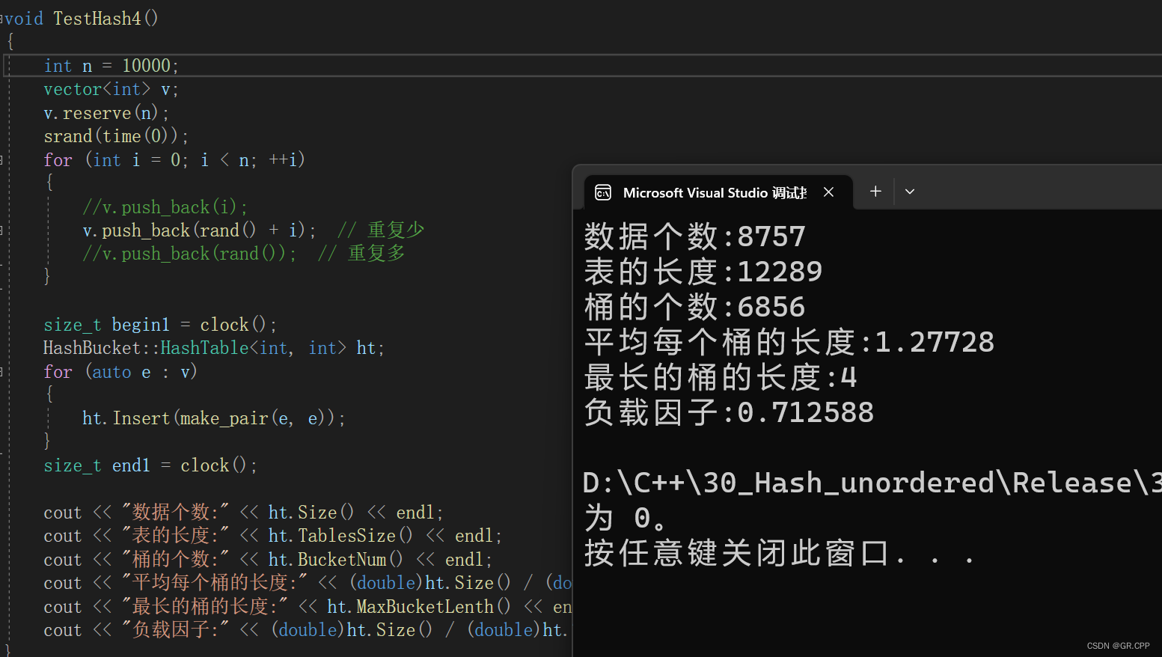
Task: Click the 'vector<int> v;' declaration
Action: pos(111,89)
